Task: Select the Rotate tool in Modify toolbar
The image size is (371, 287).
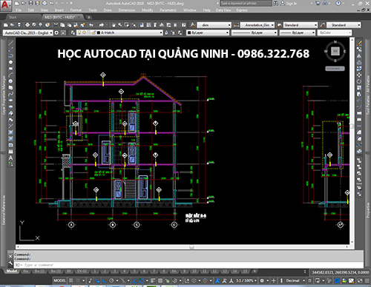Action: coord(359,81)
